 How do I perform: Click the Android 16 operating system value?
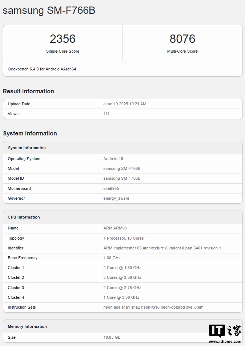click(113, 159)
